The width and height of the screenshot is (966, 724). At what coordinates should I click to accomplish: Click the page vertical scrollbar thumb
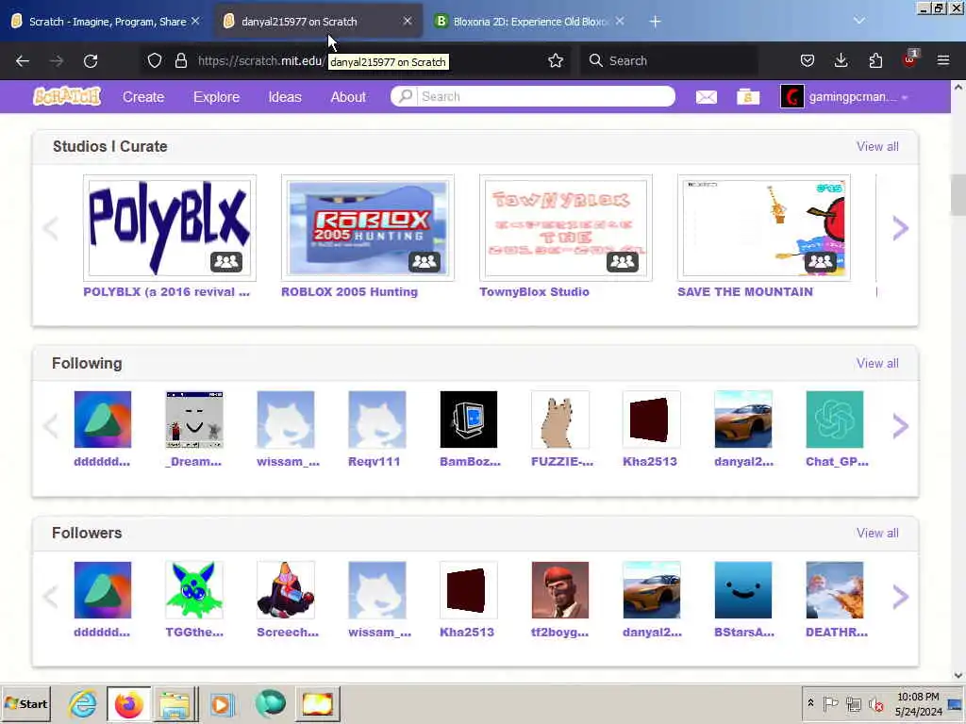click(x=958, y=194)
